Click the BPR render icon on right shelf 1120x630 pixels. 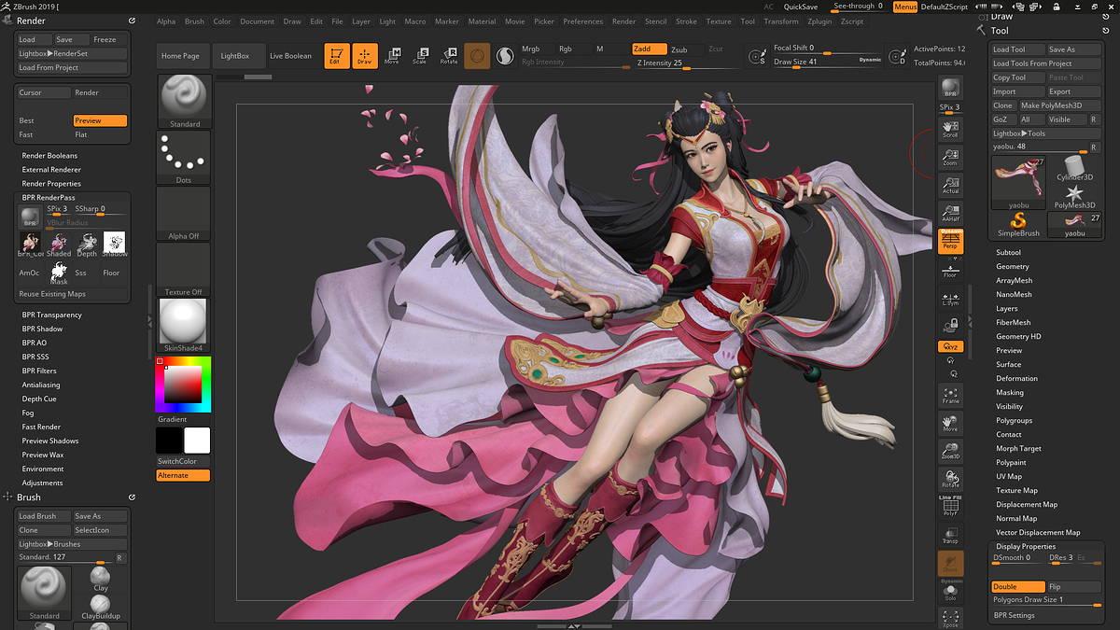click(950, 89)
